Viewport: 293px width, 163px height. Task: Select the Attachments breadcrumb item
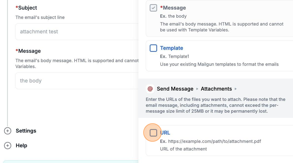coord(216,89)
